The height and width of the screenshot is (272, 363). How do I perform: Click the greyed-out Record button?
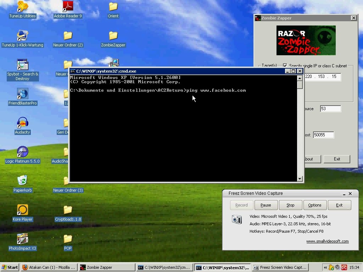[241, 205]
